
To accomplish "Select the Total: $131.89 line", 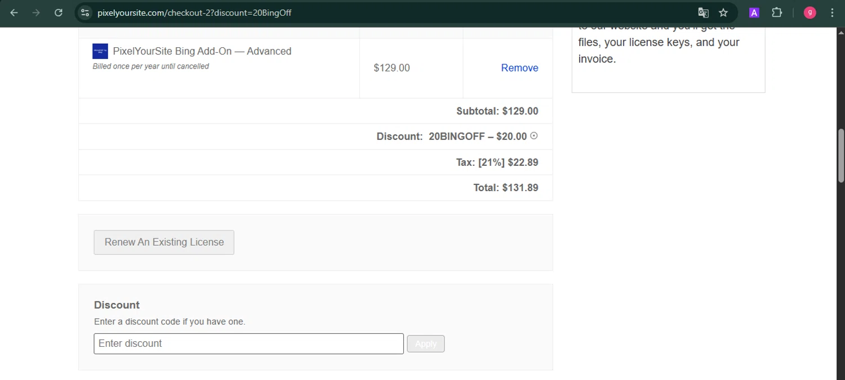I will pyautogui.click(x=506, y=188).
